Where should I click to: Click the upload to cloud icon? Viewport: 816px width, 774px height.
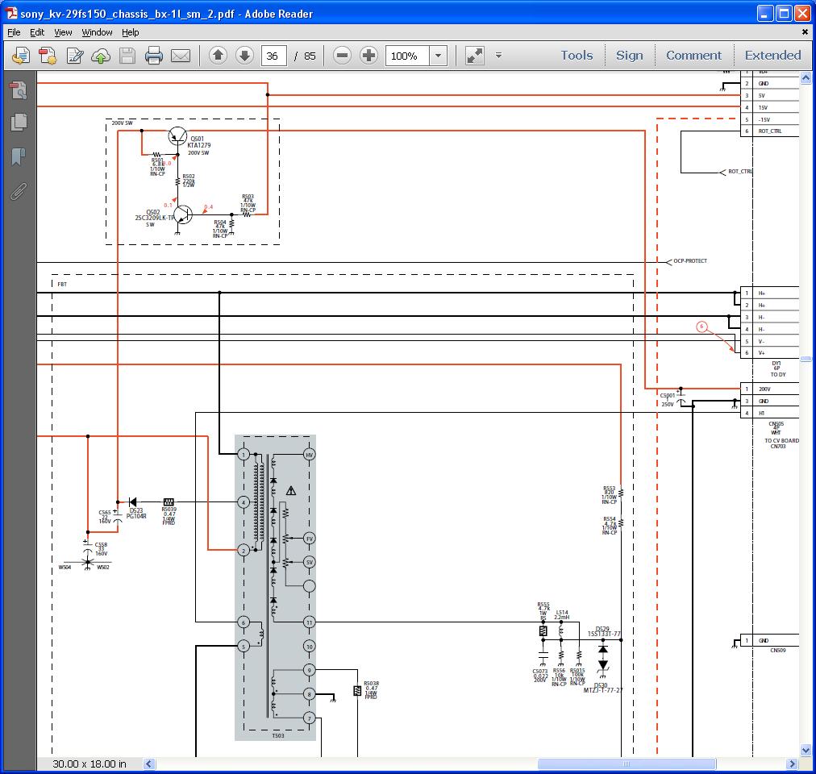101,56
